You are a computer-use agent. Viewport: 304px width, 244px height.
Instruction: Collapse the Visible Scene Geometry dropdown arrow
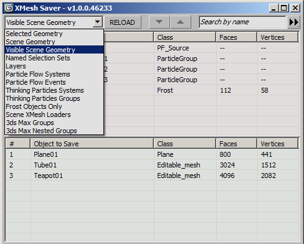[97, 22]
